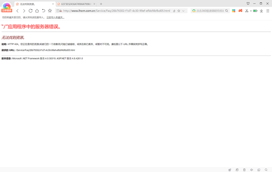Maximize or restore the browser window
This screenshot has width=272, height=172.
(261, 4)
